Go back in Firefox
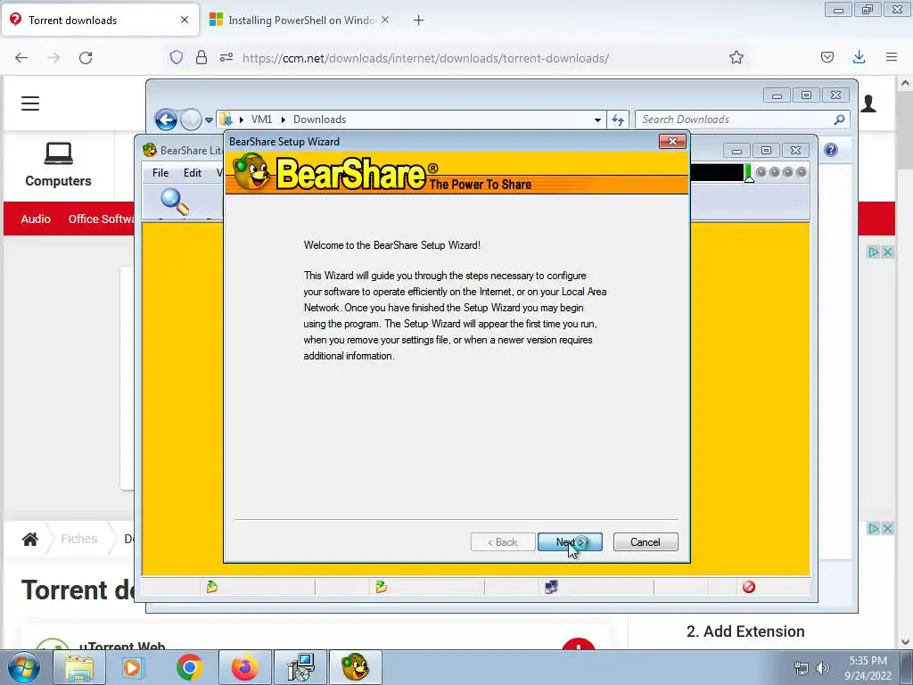 pyautogui.click(x=21, y=58)
